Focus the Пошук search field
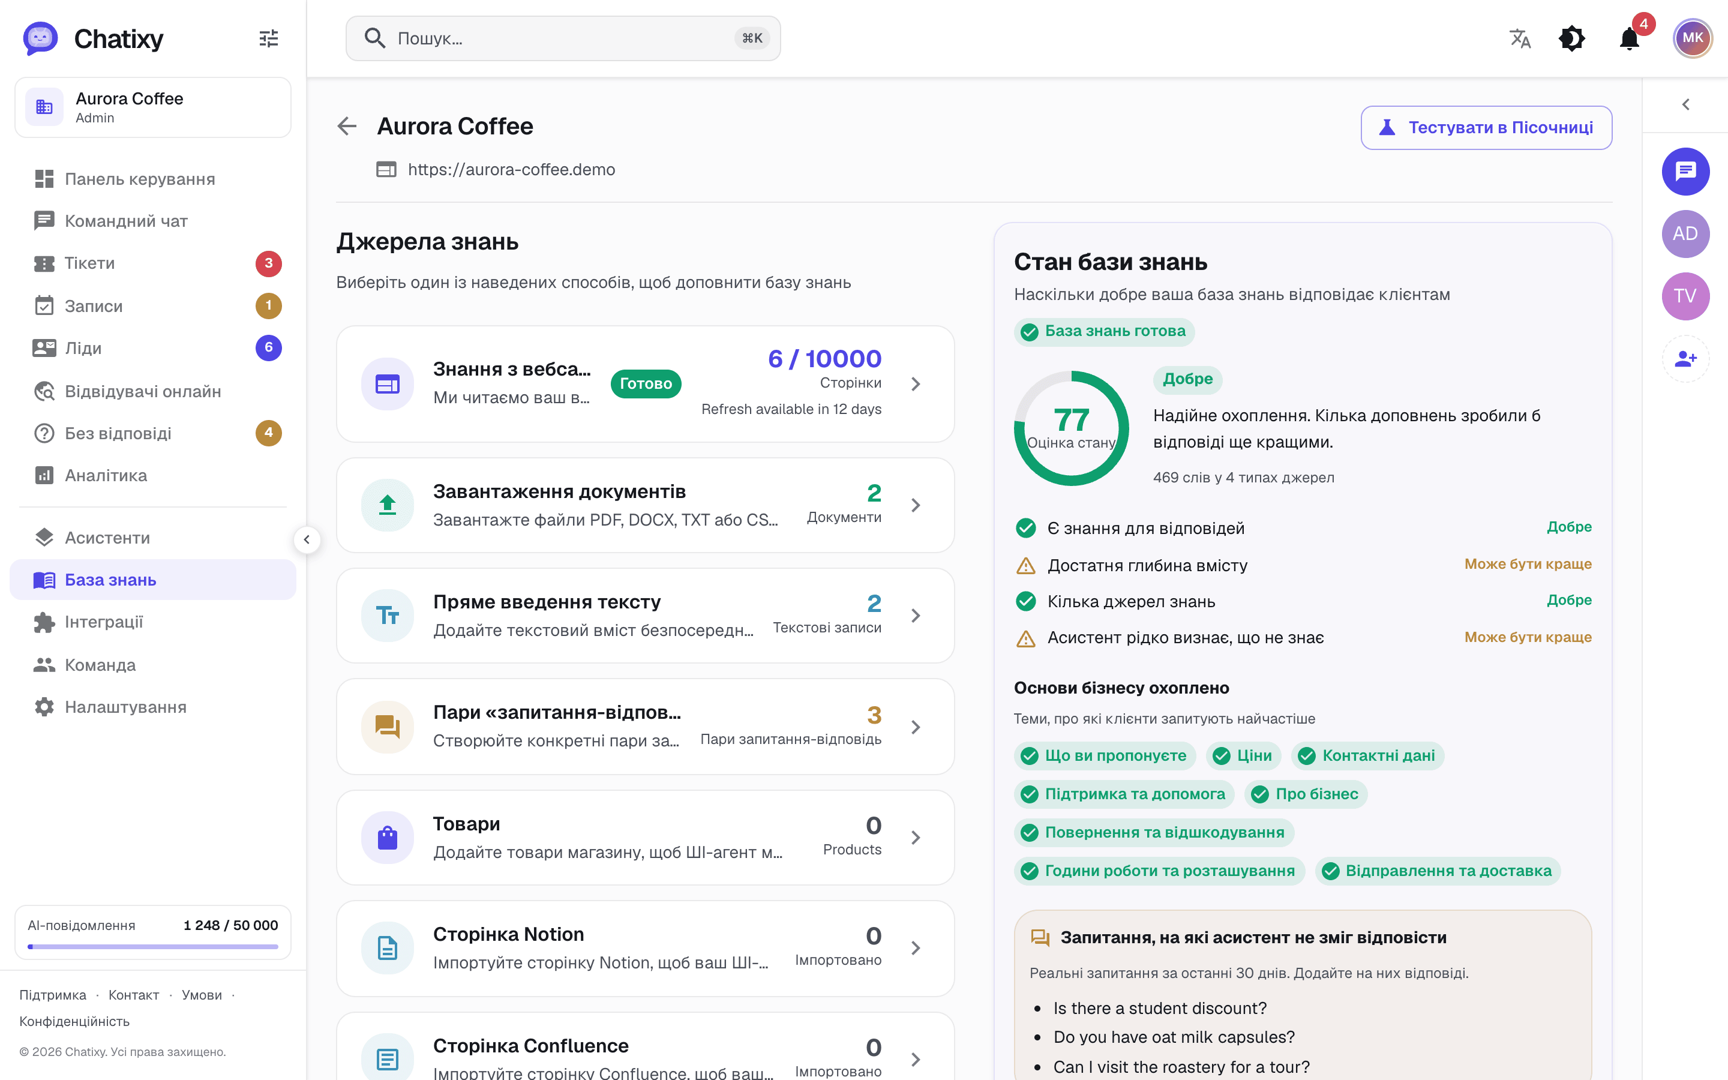The height and width of the screenshot is (1080, 1728). point(563,38)
